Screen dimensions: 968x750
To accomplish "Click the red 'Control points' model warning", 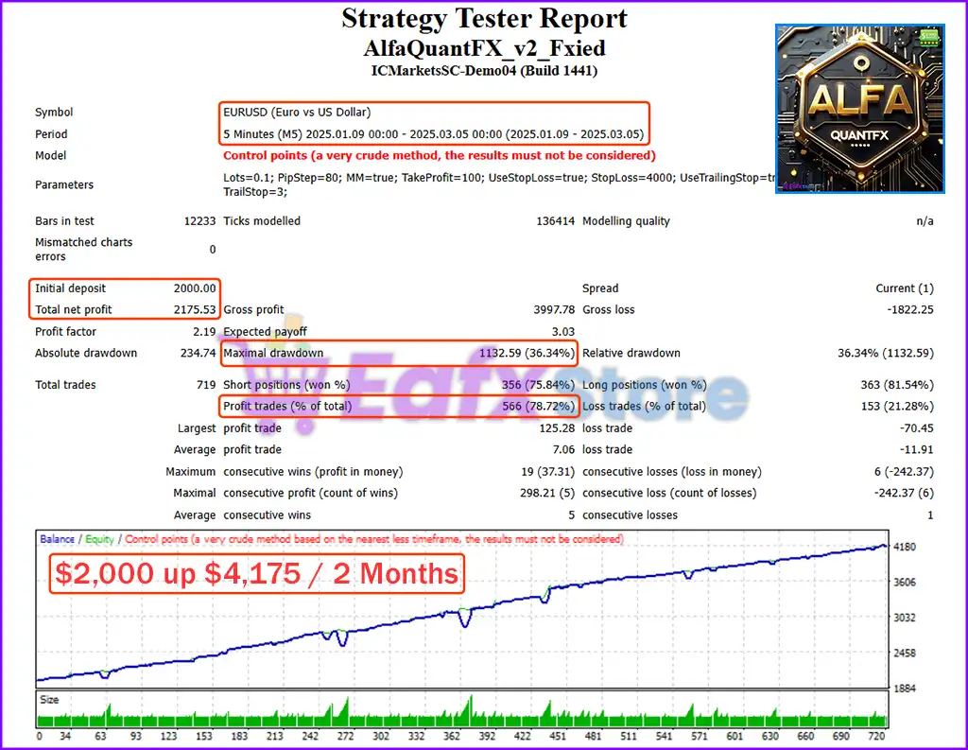I will click(x=439, y=156).
